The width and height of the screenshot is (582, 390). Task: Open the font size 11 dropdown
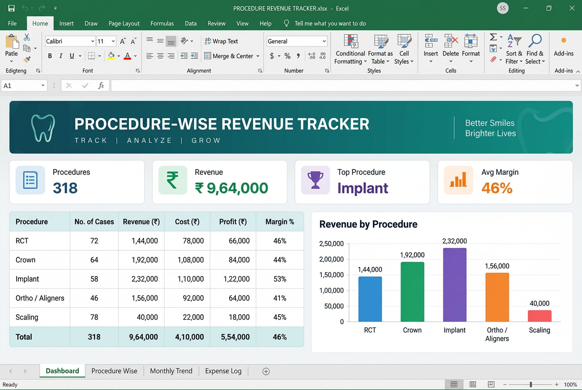pos(113,41)
